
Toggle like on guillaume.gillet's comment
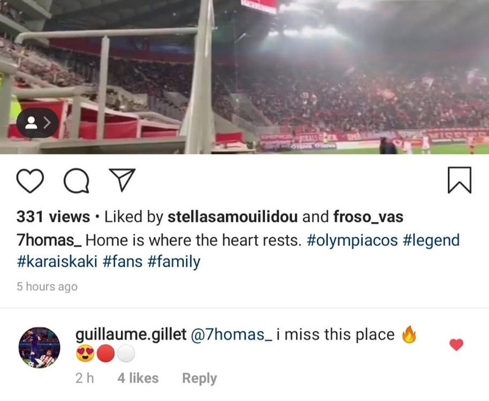click(456, 345)
